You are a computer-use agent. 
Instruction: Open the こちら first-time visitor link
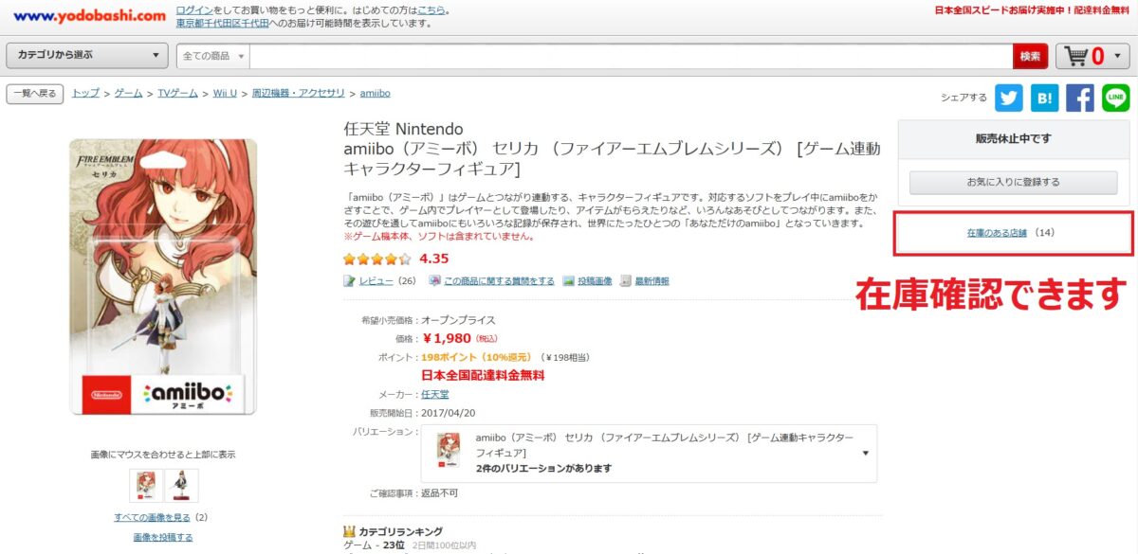pos(431,10)
